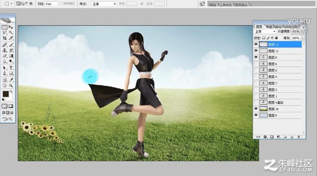Select the Zoom tool

coord(11,85)
